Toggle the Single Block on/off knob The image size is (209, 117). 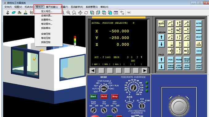[x=93, y=110]
